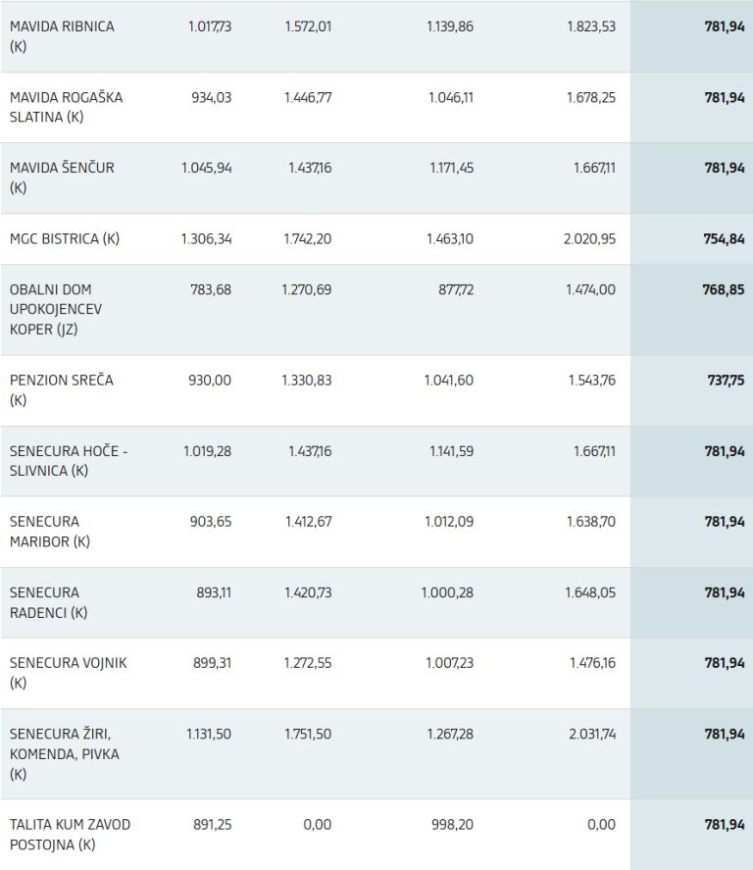Select the SENECURA VOJNIK (K) row label
The image size is (753, 870).
[68, 672]
